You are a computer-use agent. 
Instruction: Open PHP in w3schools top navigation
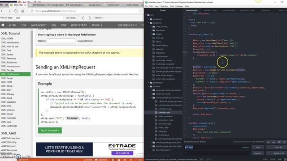[x=64, y=25]
